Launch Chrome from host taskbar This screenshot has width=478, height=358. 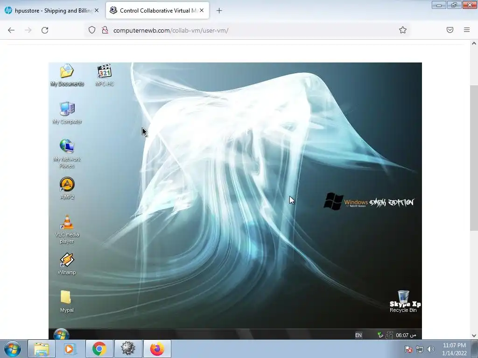[x=99, y=349]
